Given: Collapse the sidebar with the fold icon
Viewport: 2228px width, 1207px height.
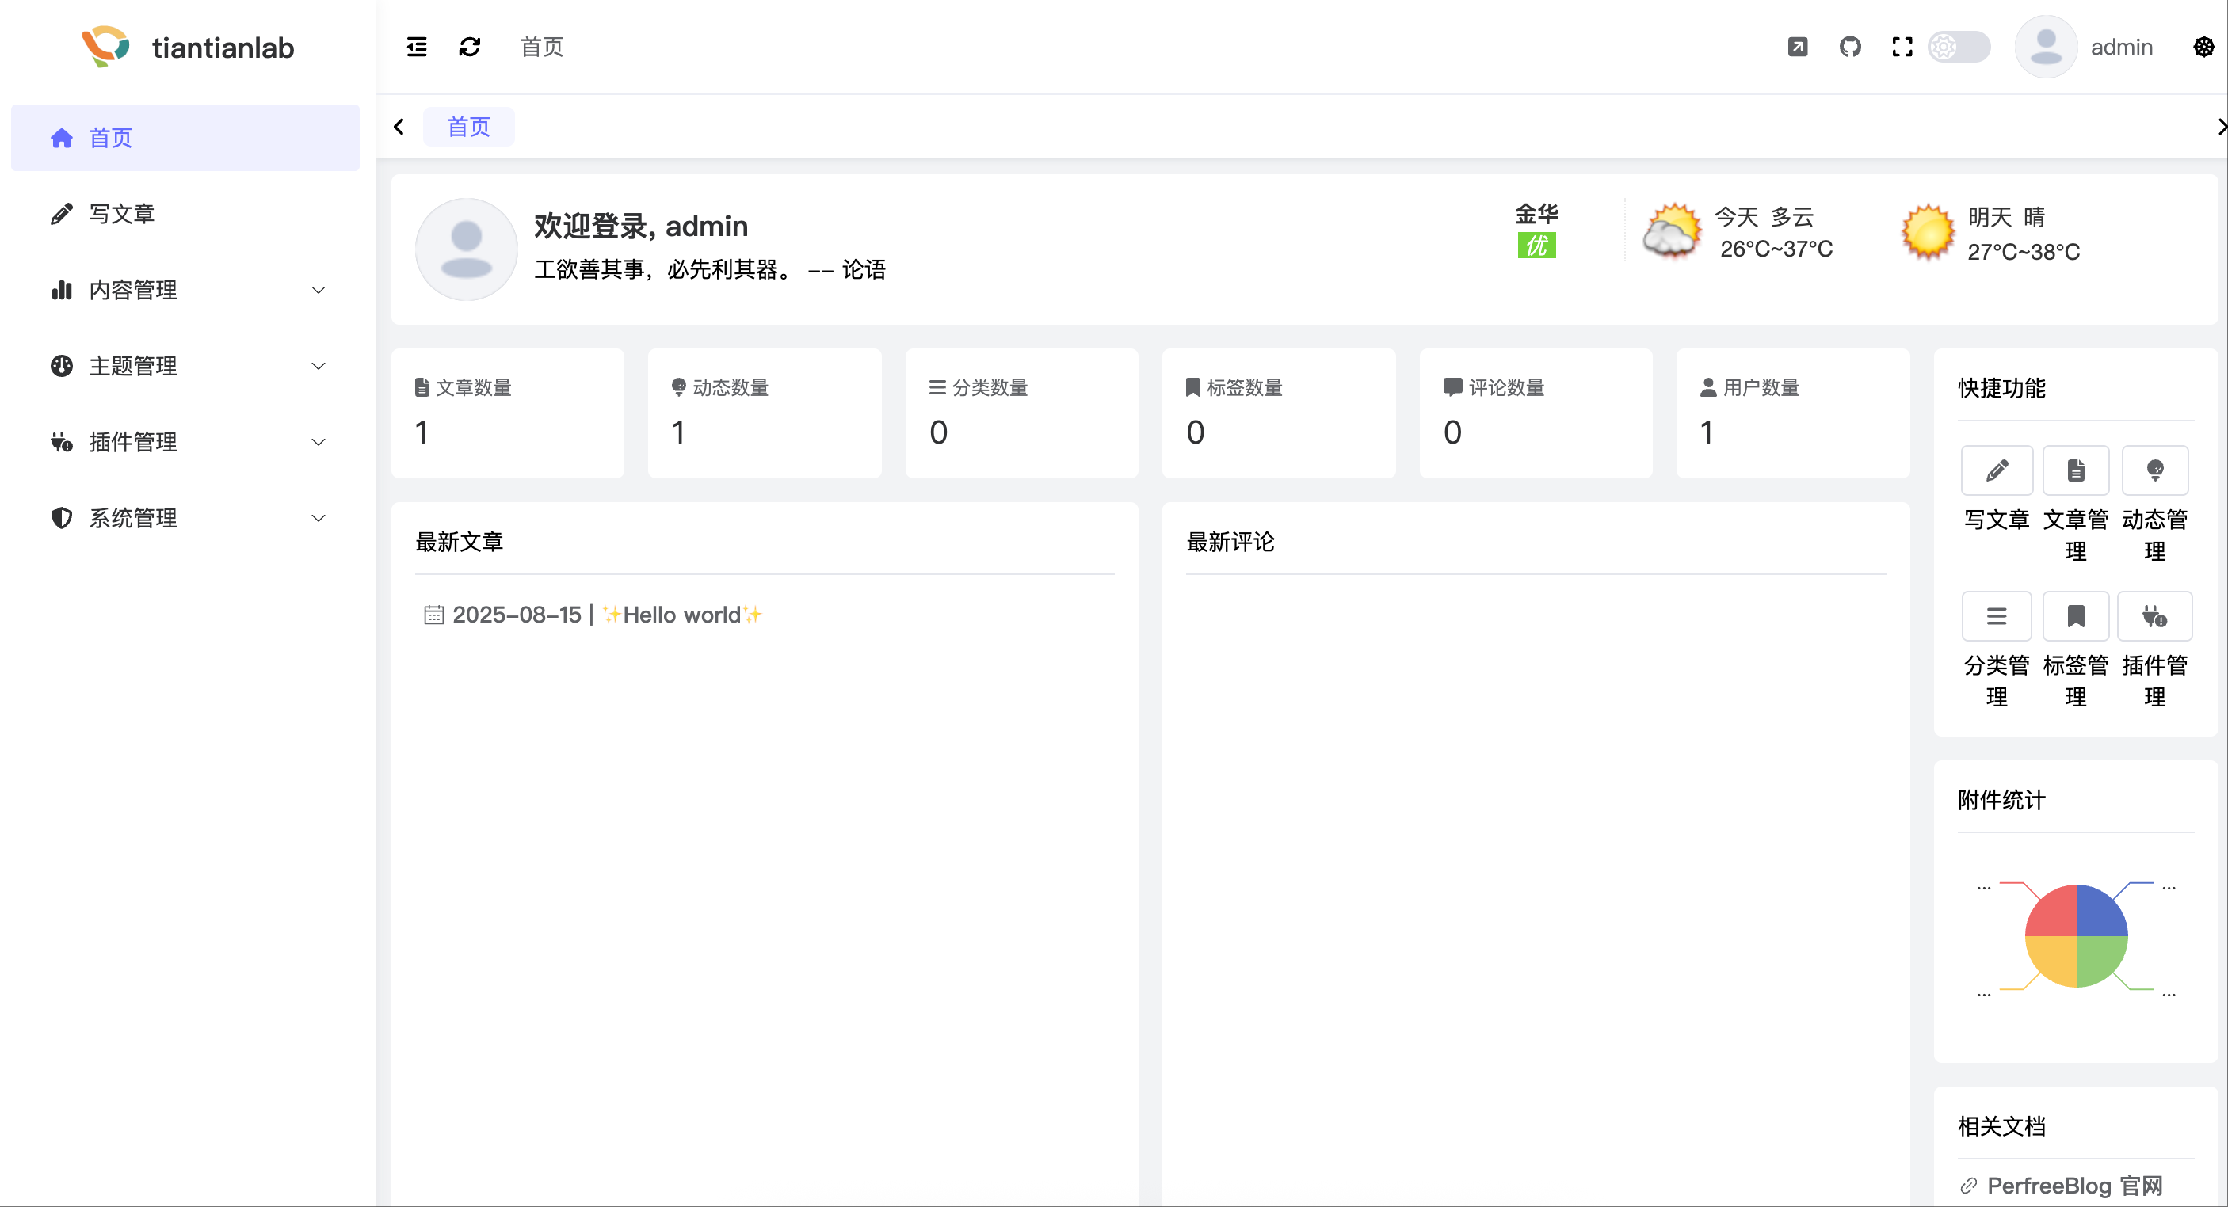Looking at the screenshot, I should pyautogui.click(x=417, y=47).
